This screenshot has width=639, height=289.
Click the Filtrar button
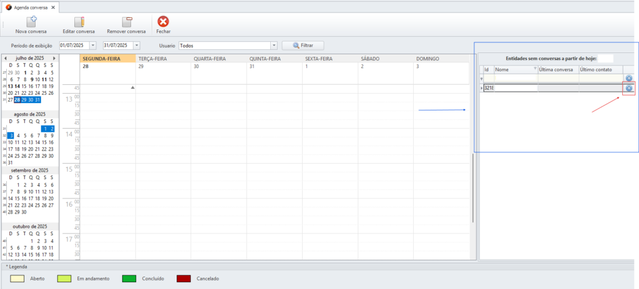click(303, 46)
